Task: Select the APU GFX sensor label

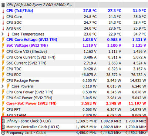Action: click(x=14, y=28)
